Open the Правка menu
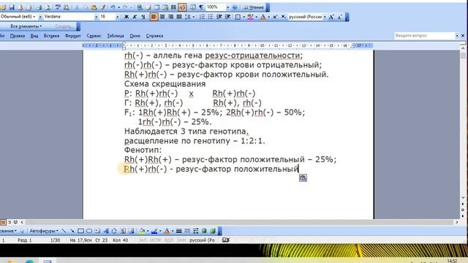 (18, 36)
